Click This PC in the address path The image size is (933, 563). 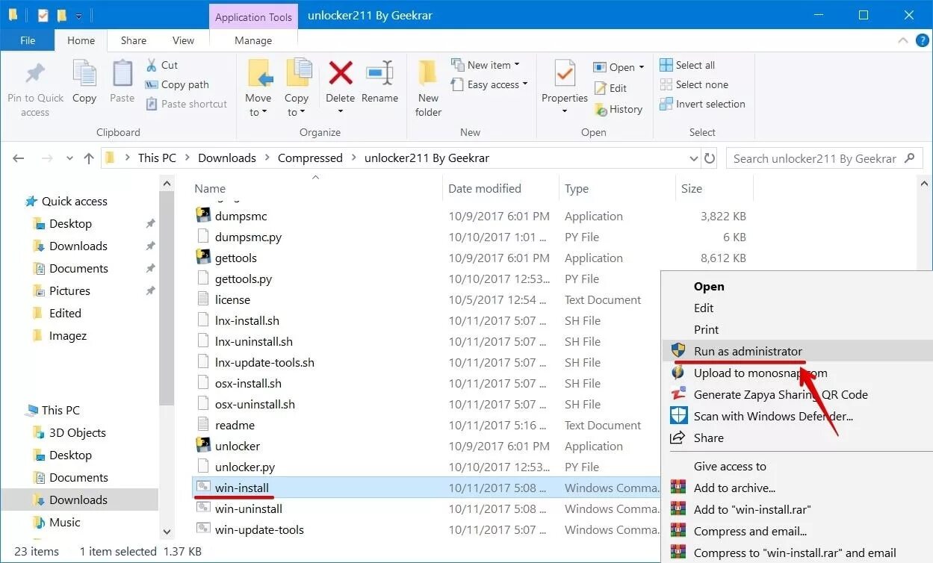coord(157,158)
